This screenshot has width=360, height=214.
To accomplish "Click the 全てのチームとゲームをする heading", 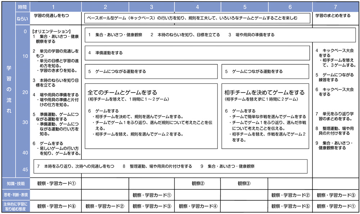I will click(122, 92).
